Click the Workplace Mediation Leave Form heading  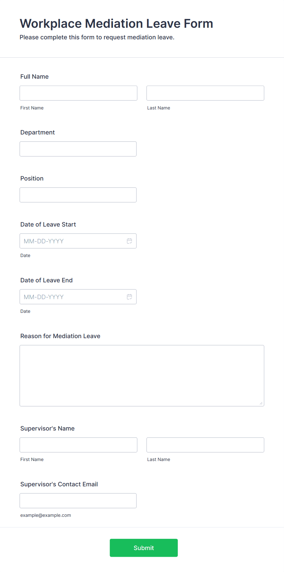click(116, 23)
